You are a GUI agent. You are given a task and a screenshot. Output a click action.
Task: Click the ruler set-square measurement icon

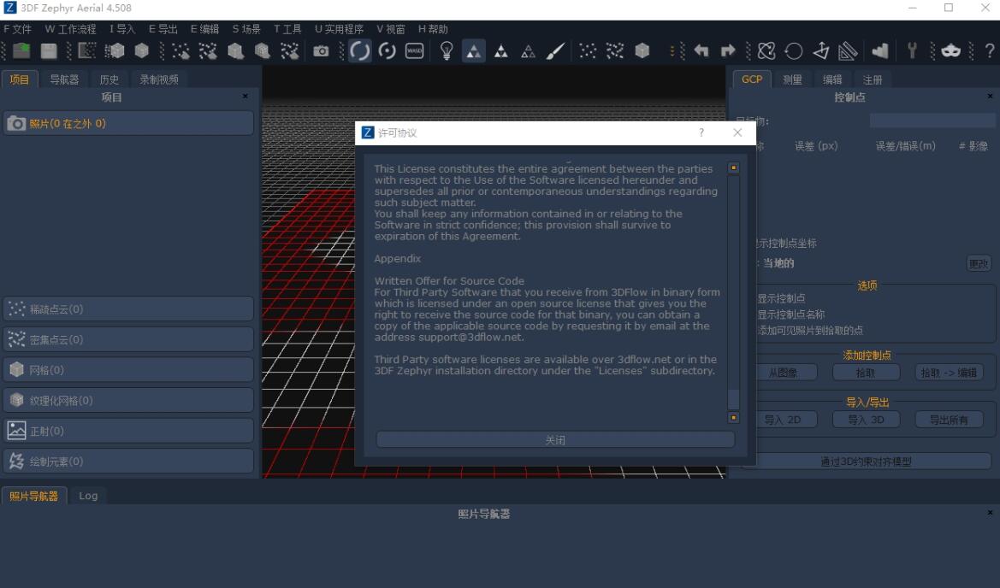[x=848, y=51]
